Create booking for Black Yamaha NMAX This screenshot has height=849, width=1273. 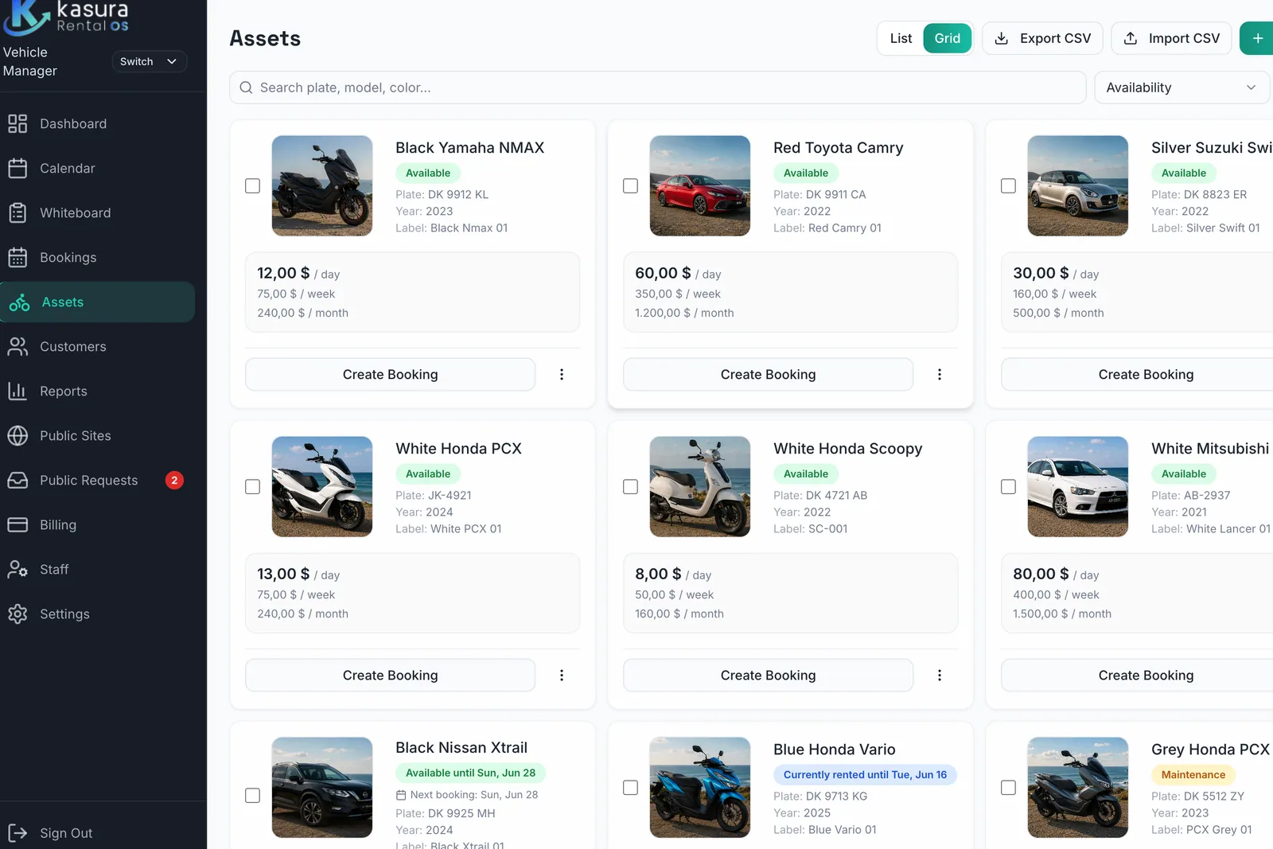click(390, 374)
